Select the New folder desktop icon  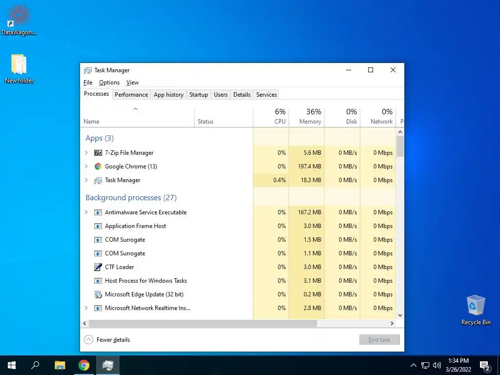[19, 69]
